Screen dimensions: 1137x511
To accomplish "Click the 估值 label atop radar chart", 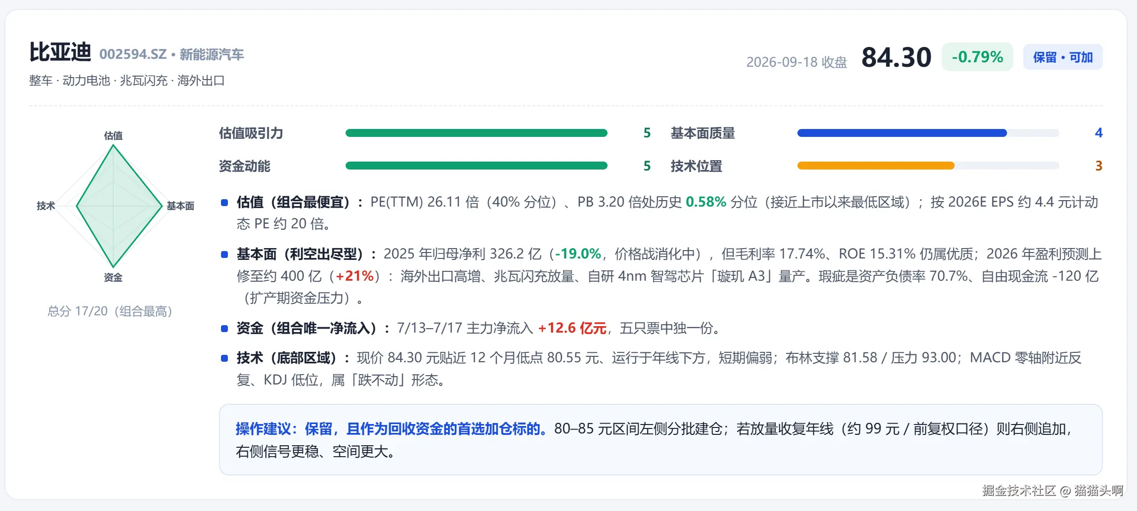I will tap(113, 135).
